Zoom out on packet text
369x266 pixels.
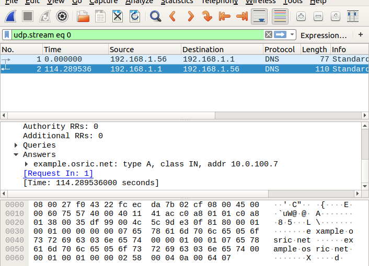click(x=318, y=17)
